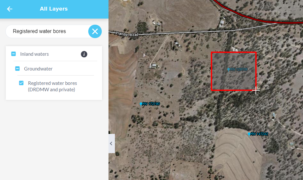Uncheck Registered water bores layer checkbox
303x180 pixels.
21,83
